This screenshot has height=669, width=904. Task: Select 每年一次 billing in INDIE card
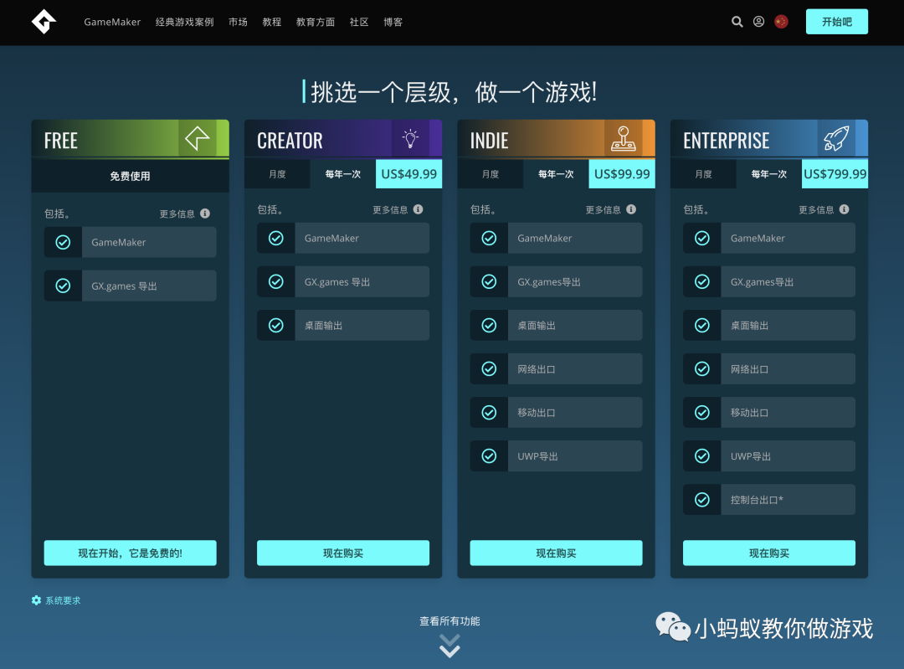(556, 174)
